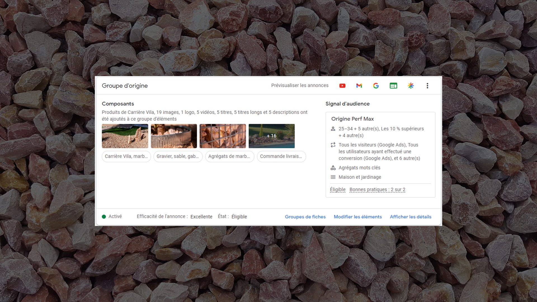
Task: Click Prévisualiser les annonces label
Action: pos(300,86)
